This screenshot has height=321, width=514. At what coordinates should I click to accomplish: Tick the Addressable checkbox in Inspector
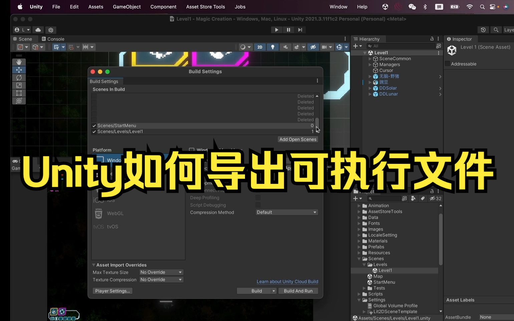point(448,64)
